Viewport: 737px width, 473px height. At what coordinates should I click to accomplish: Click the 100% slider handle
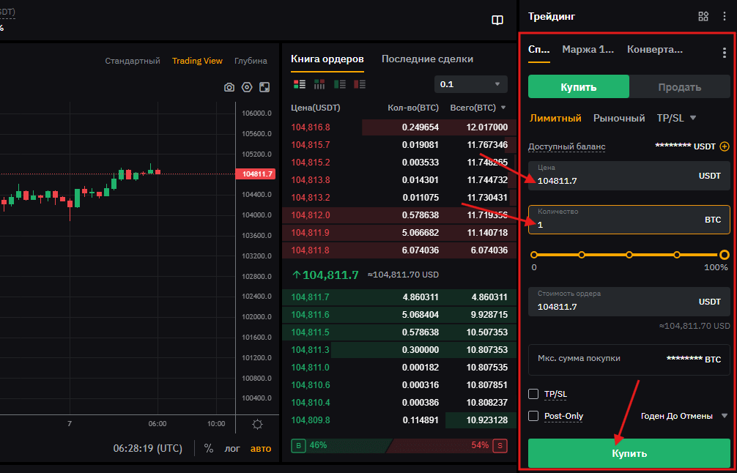725,255
